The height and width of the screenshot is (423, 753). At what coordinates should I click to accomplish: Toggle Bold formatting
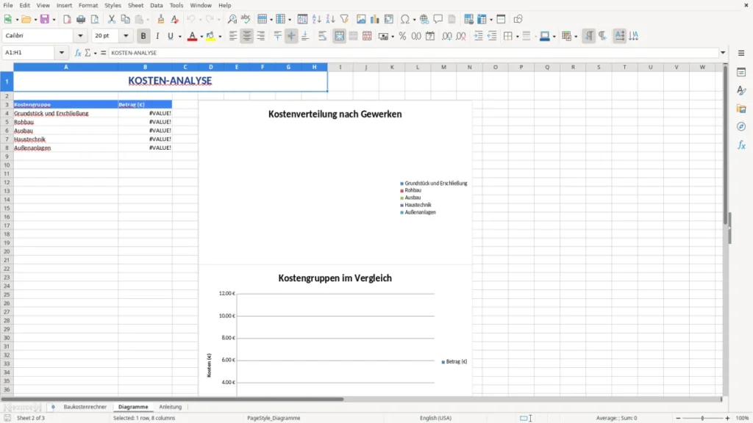click(x=143, y=36)
